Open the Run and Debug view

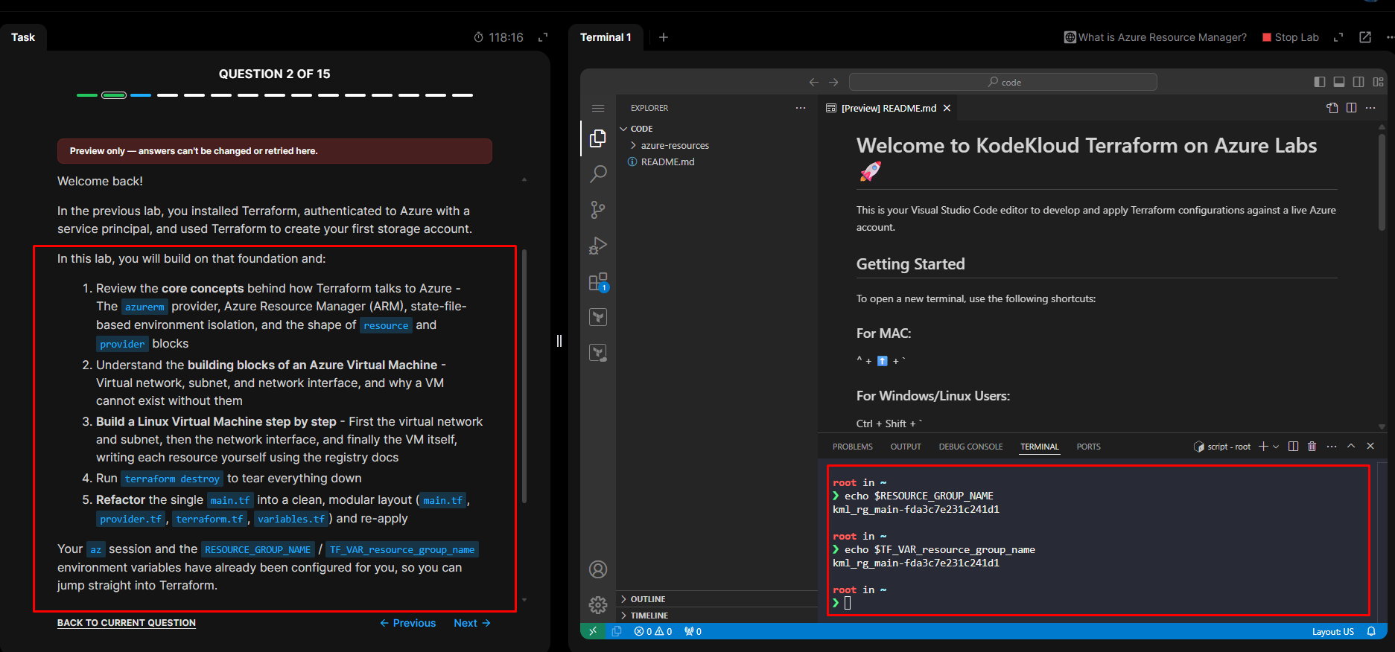pyautogui.click(x=598, y=246)
